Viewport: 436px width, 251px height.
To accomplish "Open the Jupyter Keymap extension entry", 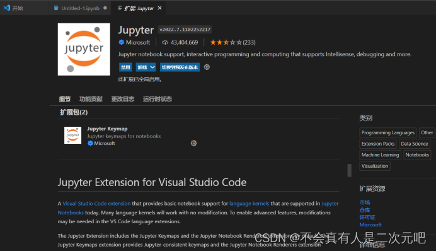I will tap(107, 129).
